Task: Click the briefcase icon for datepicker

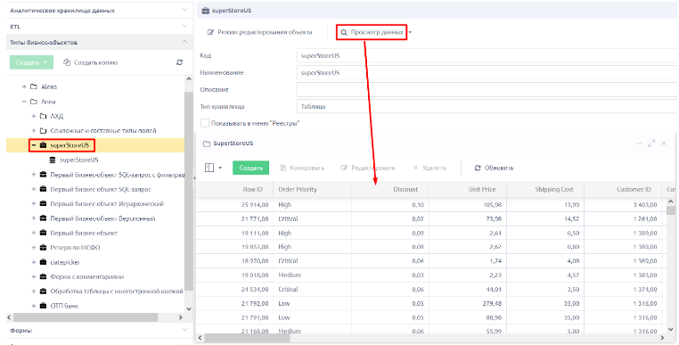Action: pos(43,262)
